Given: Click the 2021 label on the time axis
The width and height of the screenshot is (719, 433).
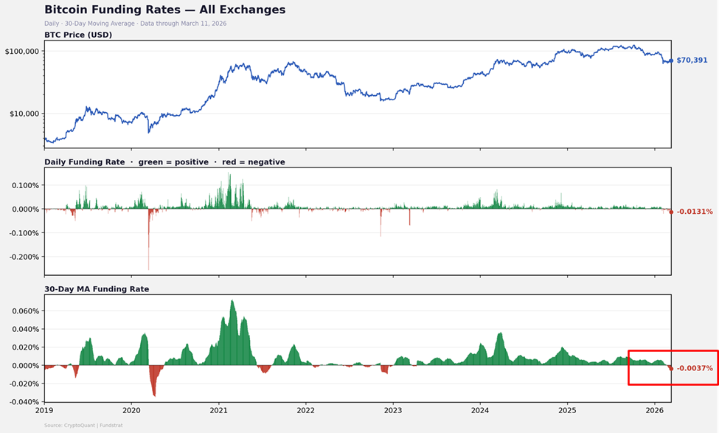Looking at the screenshot, I should [x=218, y=409].
